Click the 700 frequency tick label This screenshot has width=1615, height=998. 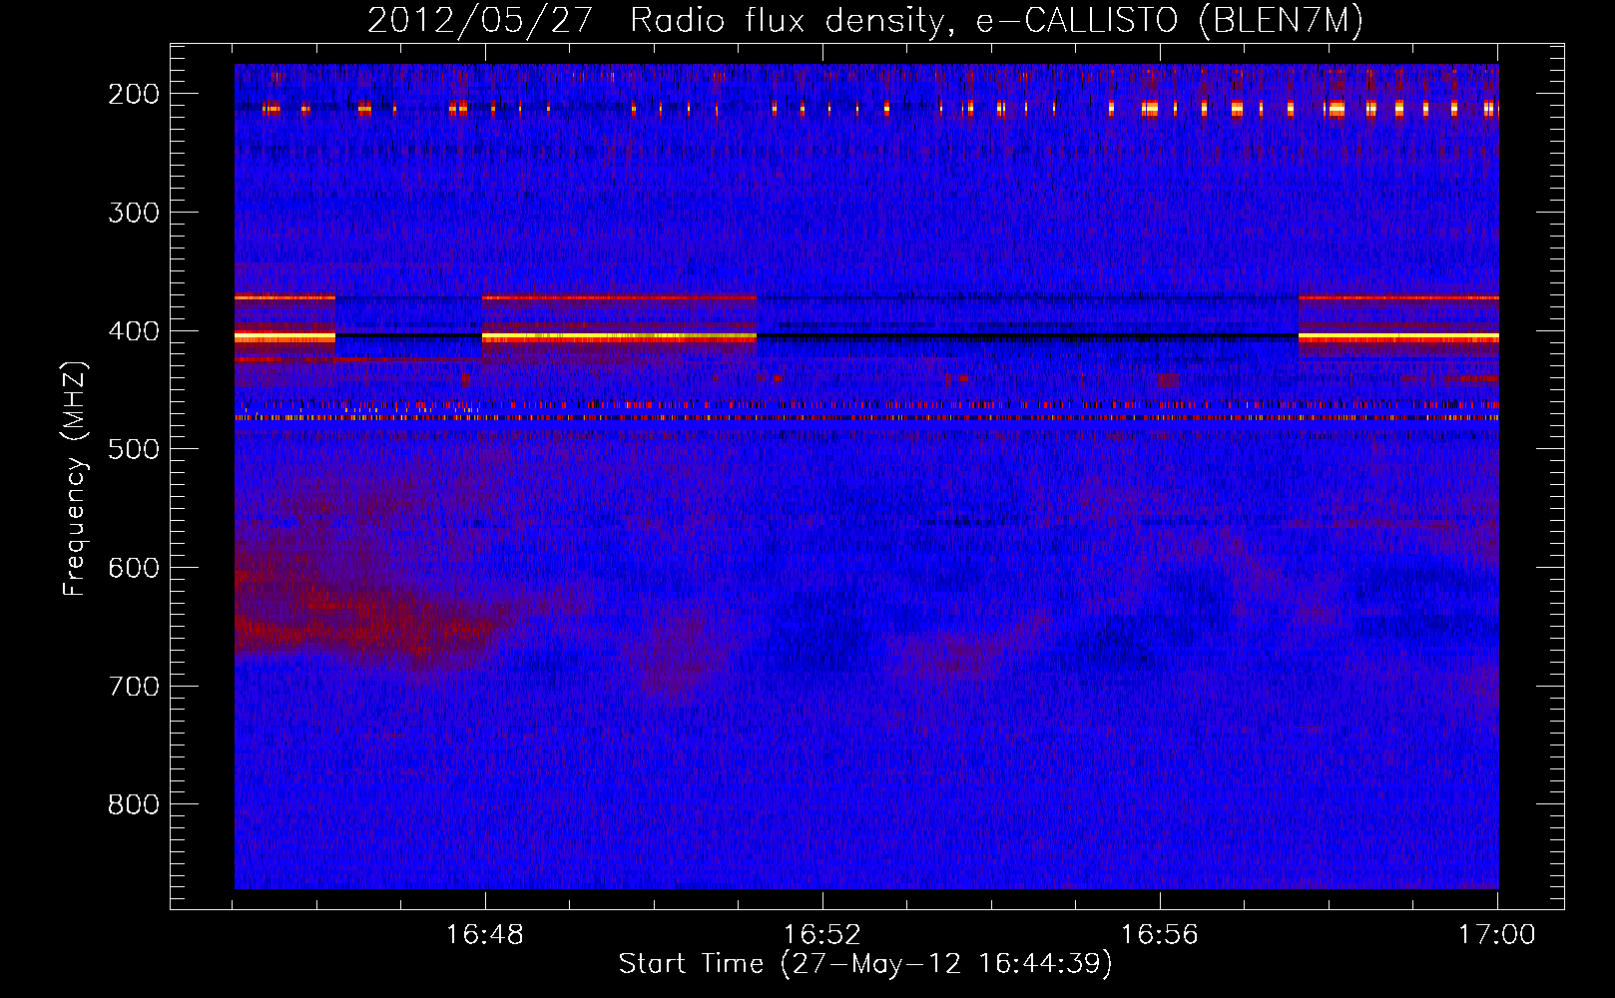point(134,687)
